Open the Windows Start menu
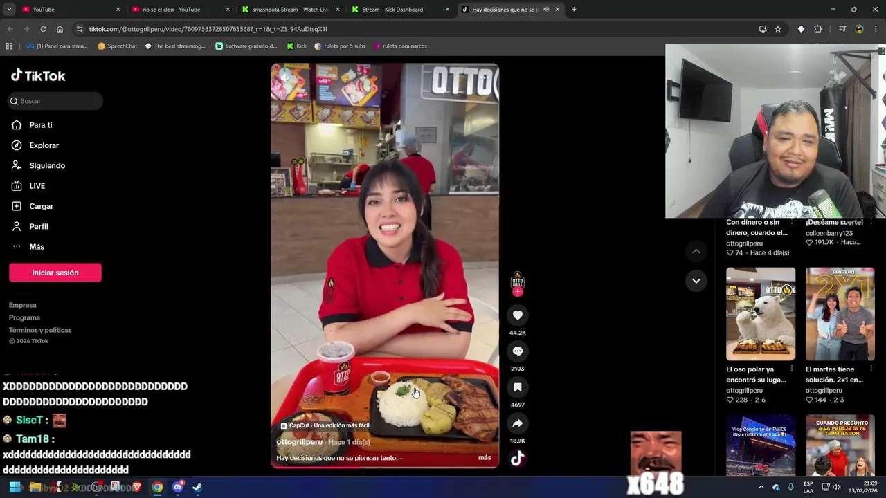This screenshot has width=886, height=498. (x=15, y=487)
